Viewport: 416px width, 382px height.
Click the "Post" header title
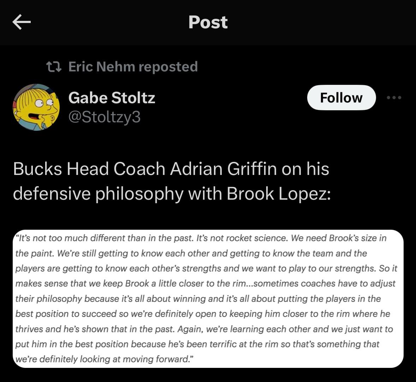pos(208,22)
